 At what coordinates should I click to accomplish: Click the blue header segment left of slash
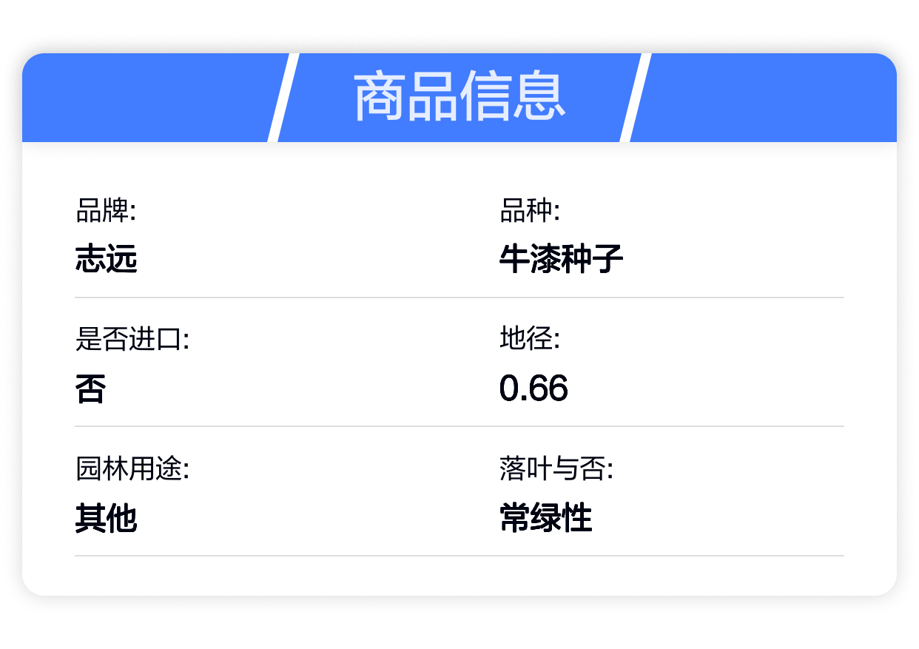coord(149,98)
